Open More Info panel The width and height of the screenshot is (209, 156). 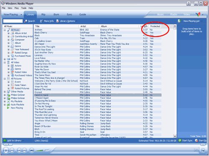click(47, 21)
